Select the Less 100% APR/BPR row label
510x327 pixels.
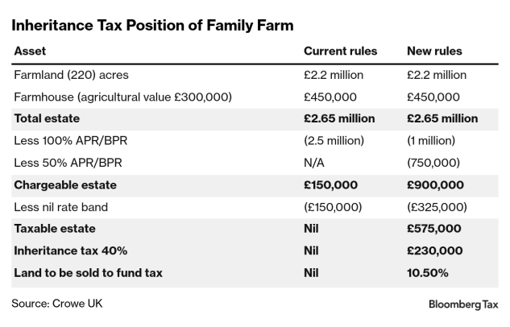point(65,140)
